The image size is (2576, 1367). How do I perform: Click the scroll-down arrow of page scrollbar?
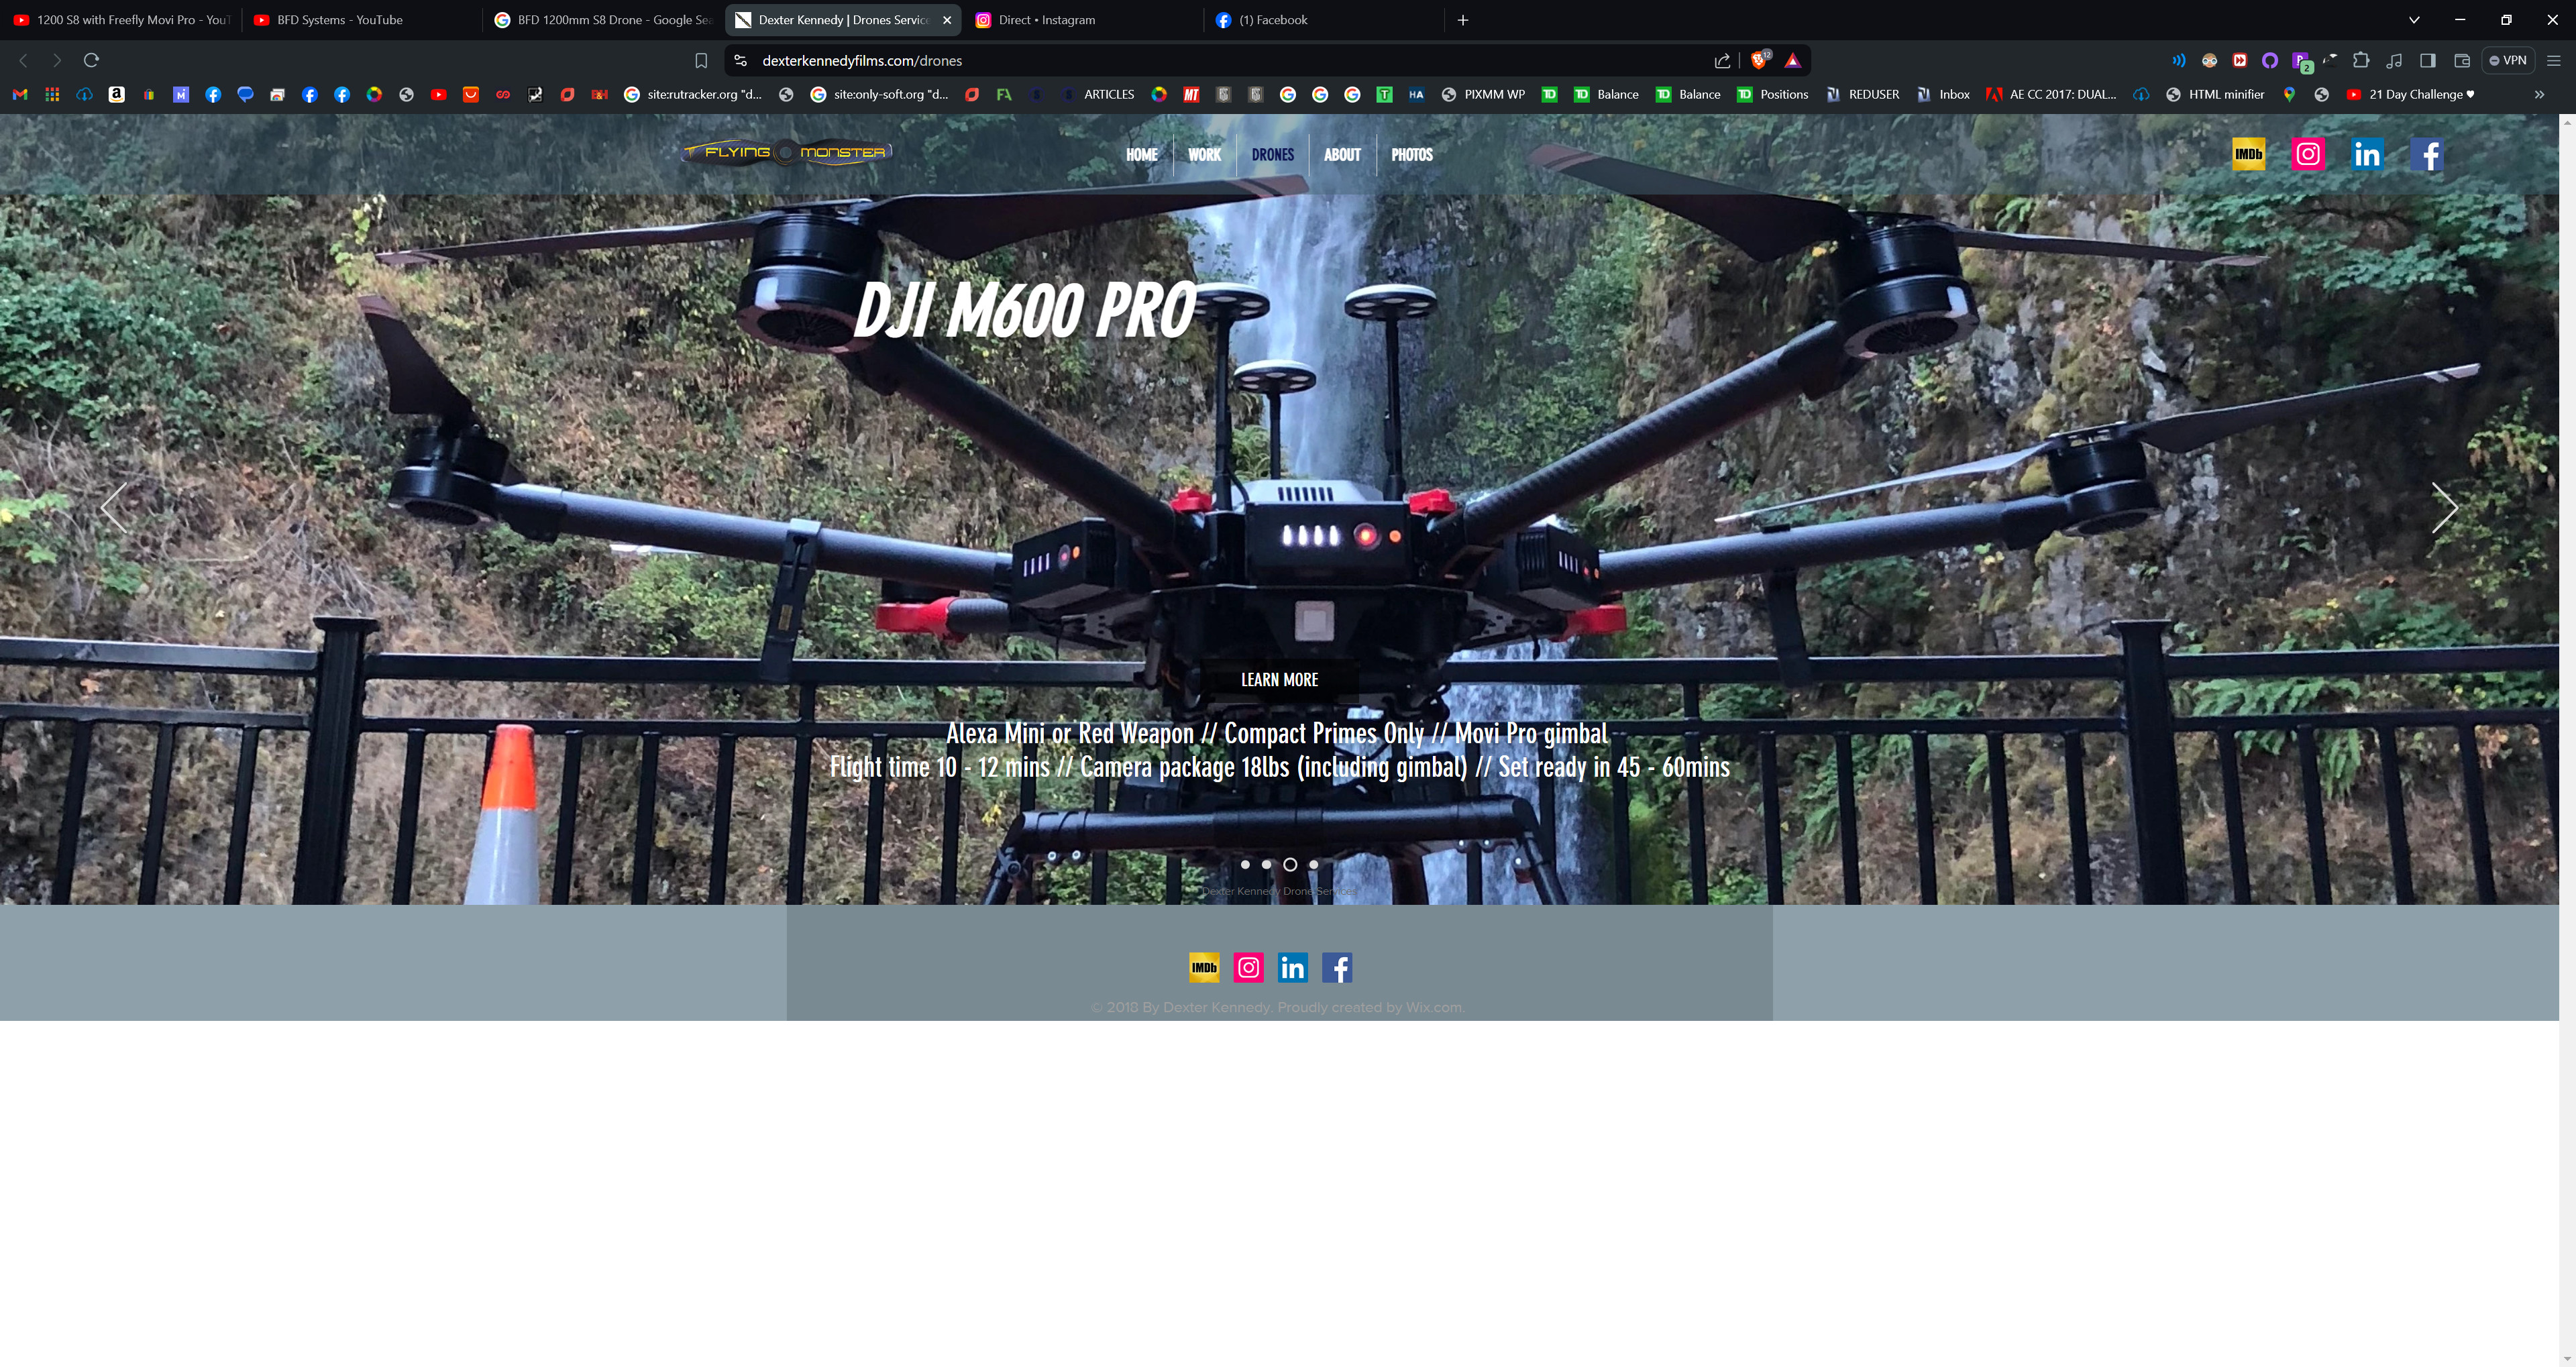point(2567,1359)
